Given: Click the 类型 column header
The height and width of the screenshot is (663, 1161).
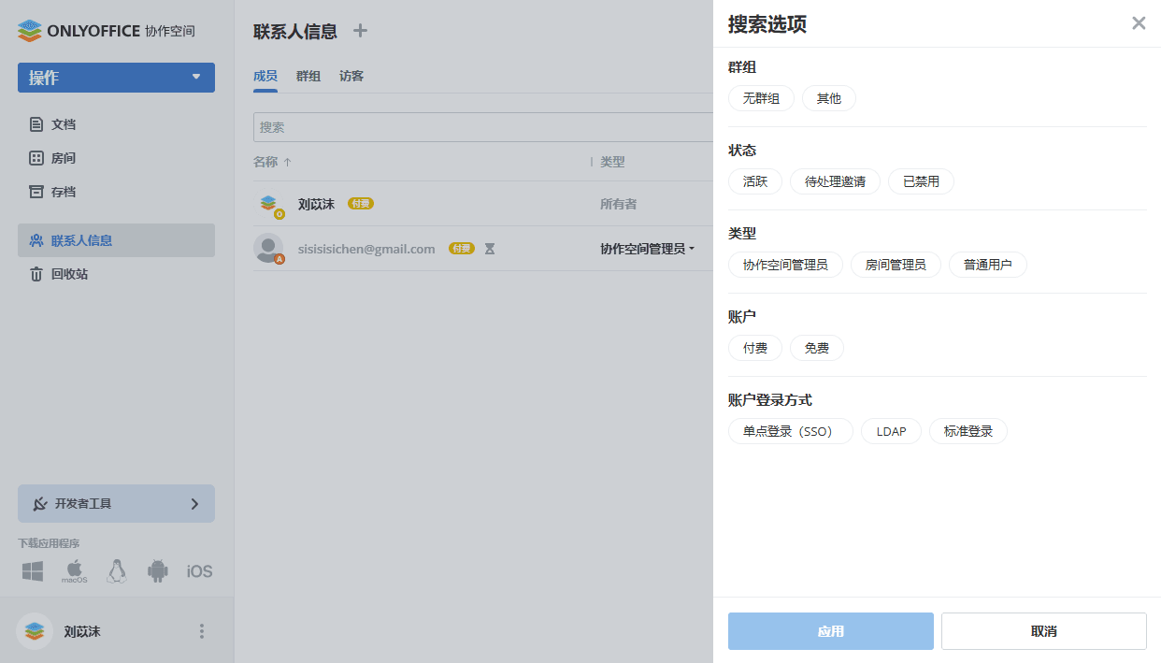Looking at the screenshot, I should [x=612, y=162].
